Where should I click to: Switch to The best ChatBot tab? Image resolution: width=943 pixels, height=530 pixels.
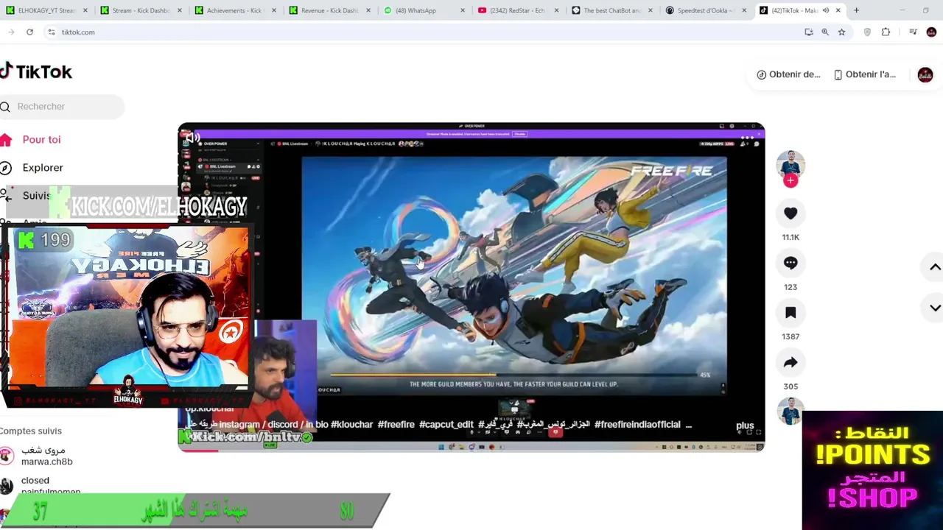(x=612, y=10)
